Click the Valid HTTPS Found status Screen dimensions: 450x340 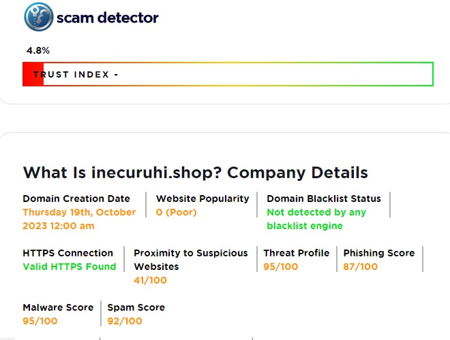pos(70,267)
